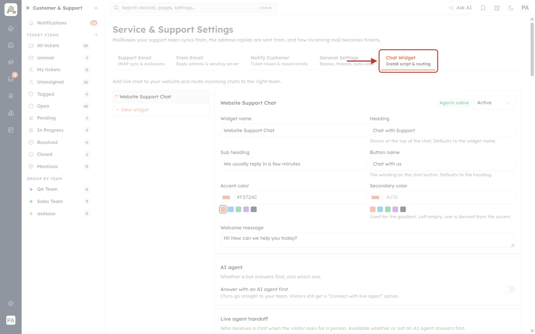Open the QA Team group
The width and height of the screenshot is (535, 334).
[x=59, y=189]
